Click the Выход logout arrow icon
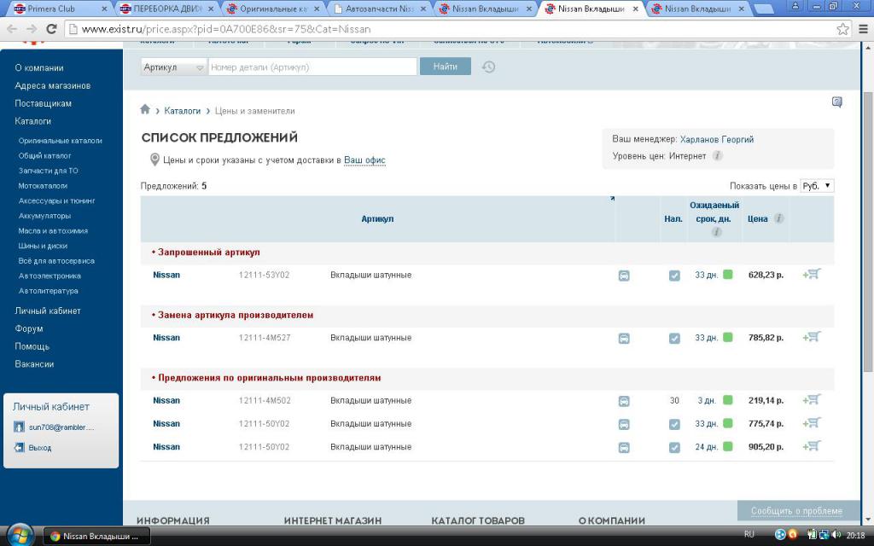Viewport: 874px width, 546px height. [x=19, y=447]
